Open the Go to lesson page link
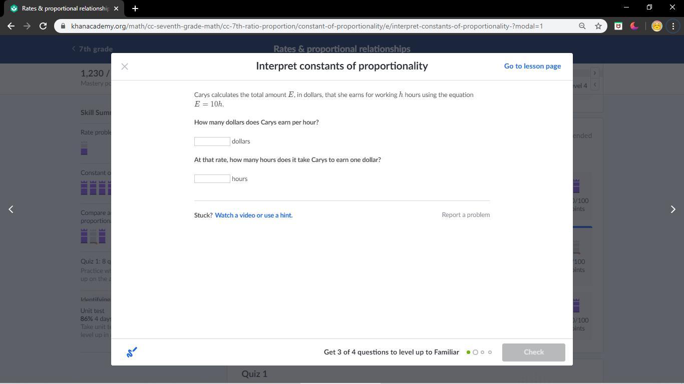Screen dimensions: 684x384 [x=532, y=66]
